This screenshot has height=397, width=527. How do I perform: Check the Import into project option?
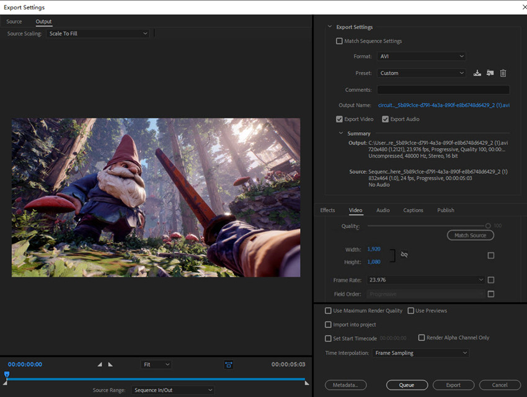tap(328, 324)
